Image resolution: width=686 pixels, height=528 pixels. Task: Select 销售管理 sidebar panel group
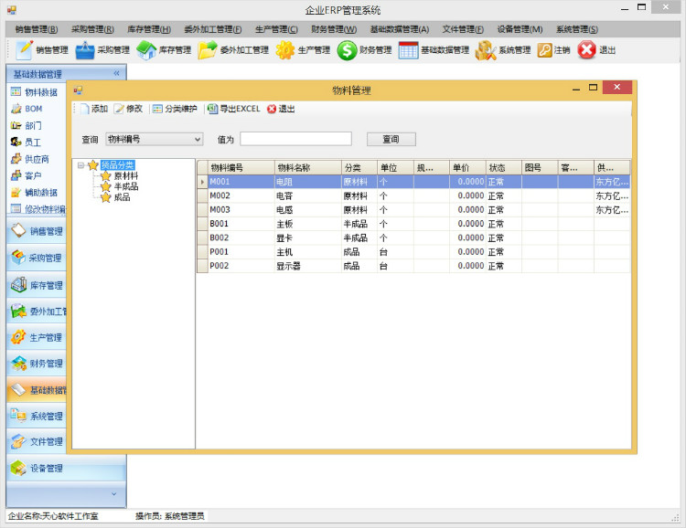click(x=37, y=231)
